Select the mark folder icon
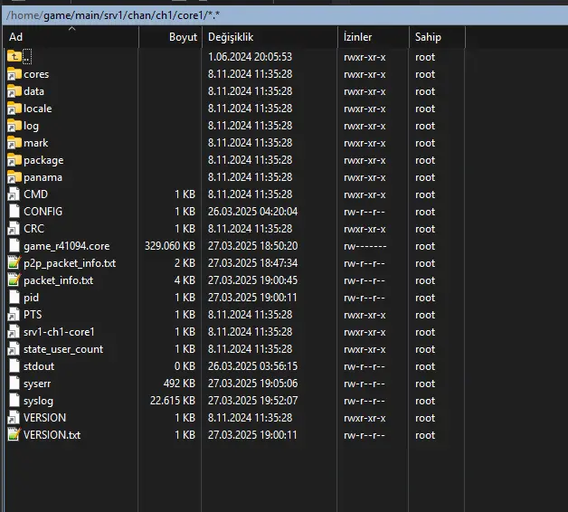The width and height of the screenshot is (568, 512). 14,143
